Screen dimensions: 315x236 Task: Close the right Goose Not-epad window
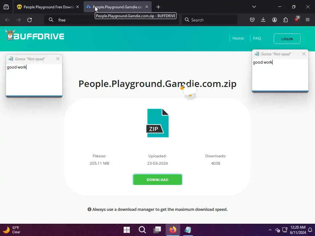click(304, 54)
